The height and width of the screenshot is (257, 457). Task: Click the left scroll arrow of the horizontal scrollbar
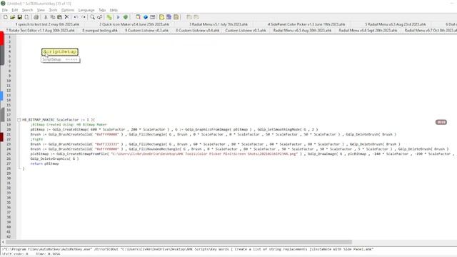point(3,242)
